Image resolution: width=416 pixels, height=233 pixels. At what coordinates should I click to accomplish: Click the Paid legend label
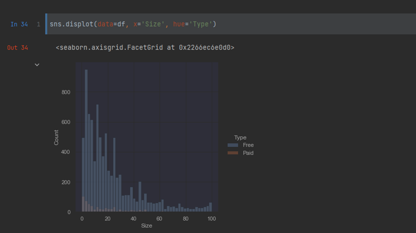pyautogui.click(x=248, y=153)
